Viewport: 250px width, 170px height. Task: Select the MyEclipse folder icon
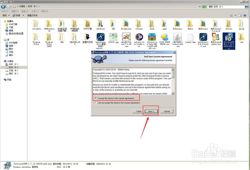[203, 23]
